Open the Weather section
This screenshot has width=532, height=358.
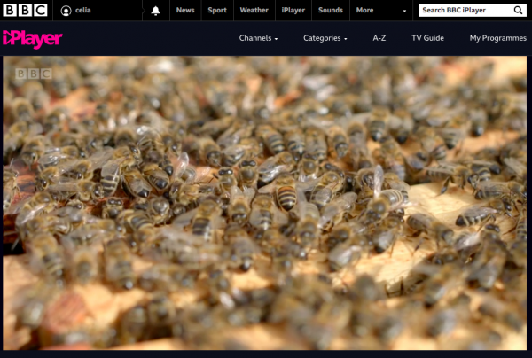tap(254, 10)
